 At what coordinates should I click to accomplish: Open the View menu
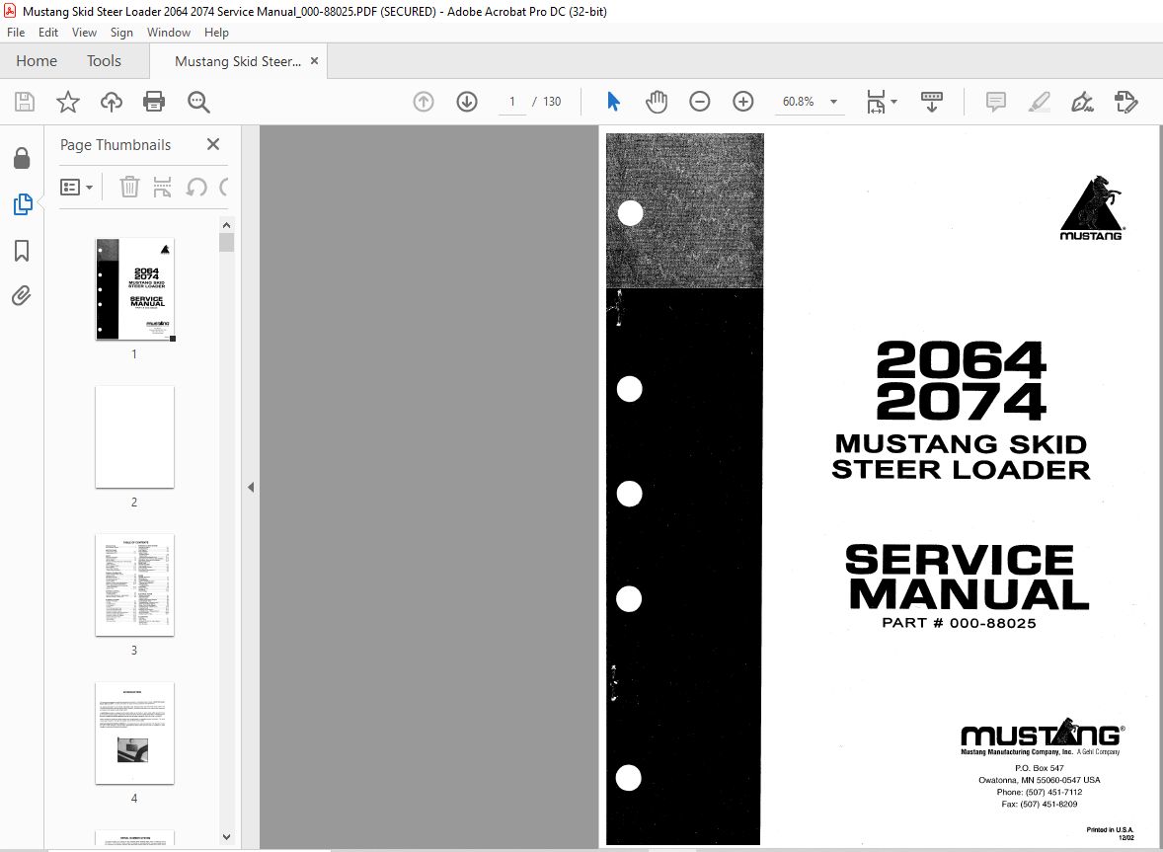click(84, 33)
